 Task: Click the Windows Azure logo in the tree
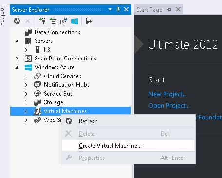coord(28,67)
